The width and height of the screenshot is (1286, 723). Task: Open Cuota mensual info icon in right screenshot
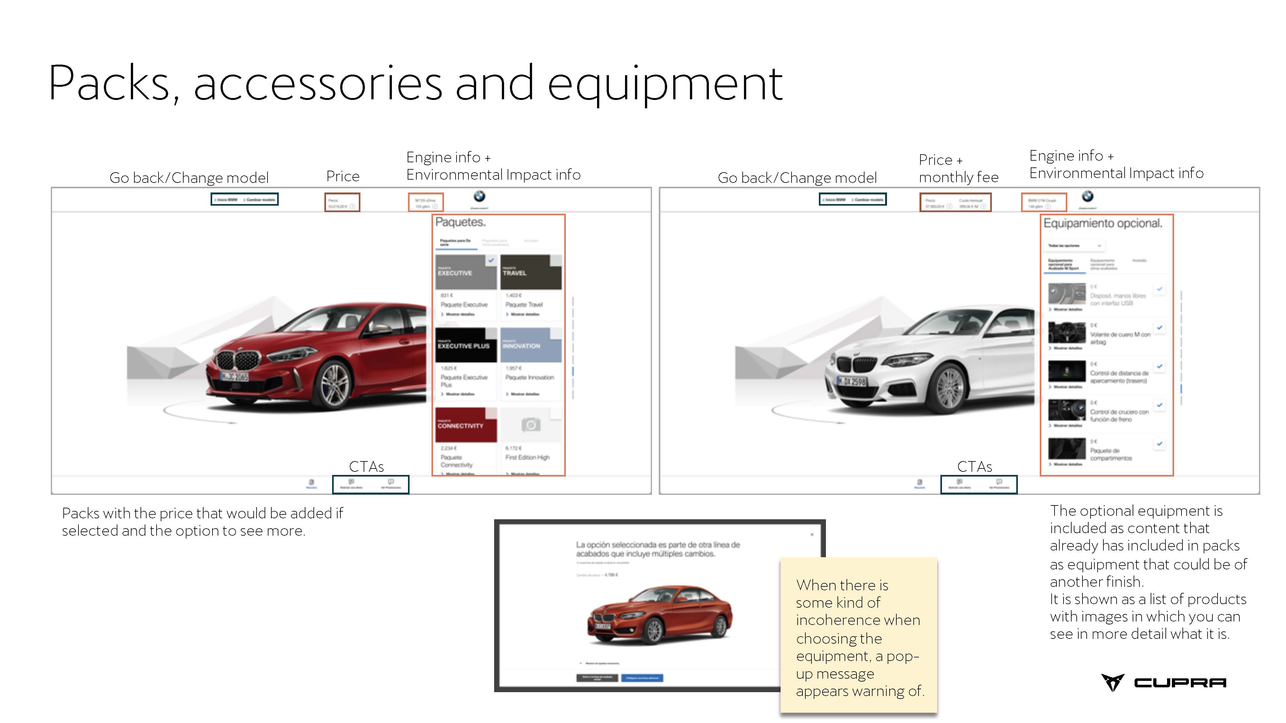pos(983,206)
